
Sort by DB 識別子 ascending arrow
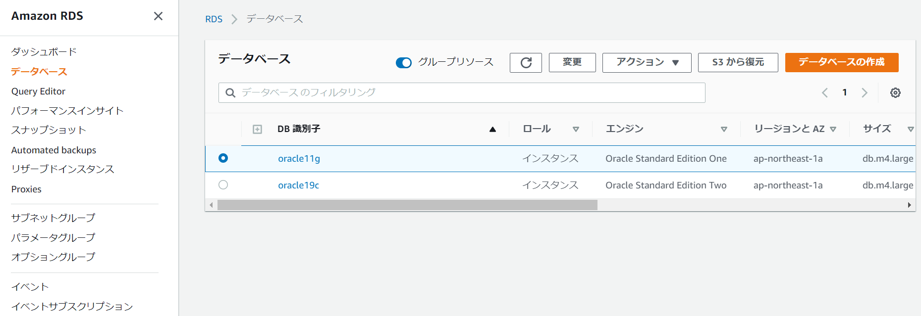click(492, 129)
